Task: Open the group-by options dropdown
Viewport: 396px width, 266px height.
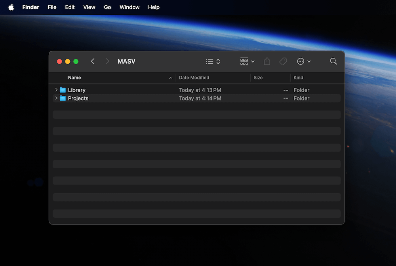Action: 247,61
